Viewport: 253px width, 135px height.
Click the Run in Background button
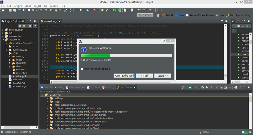(124, 75)
